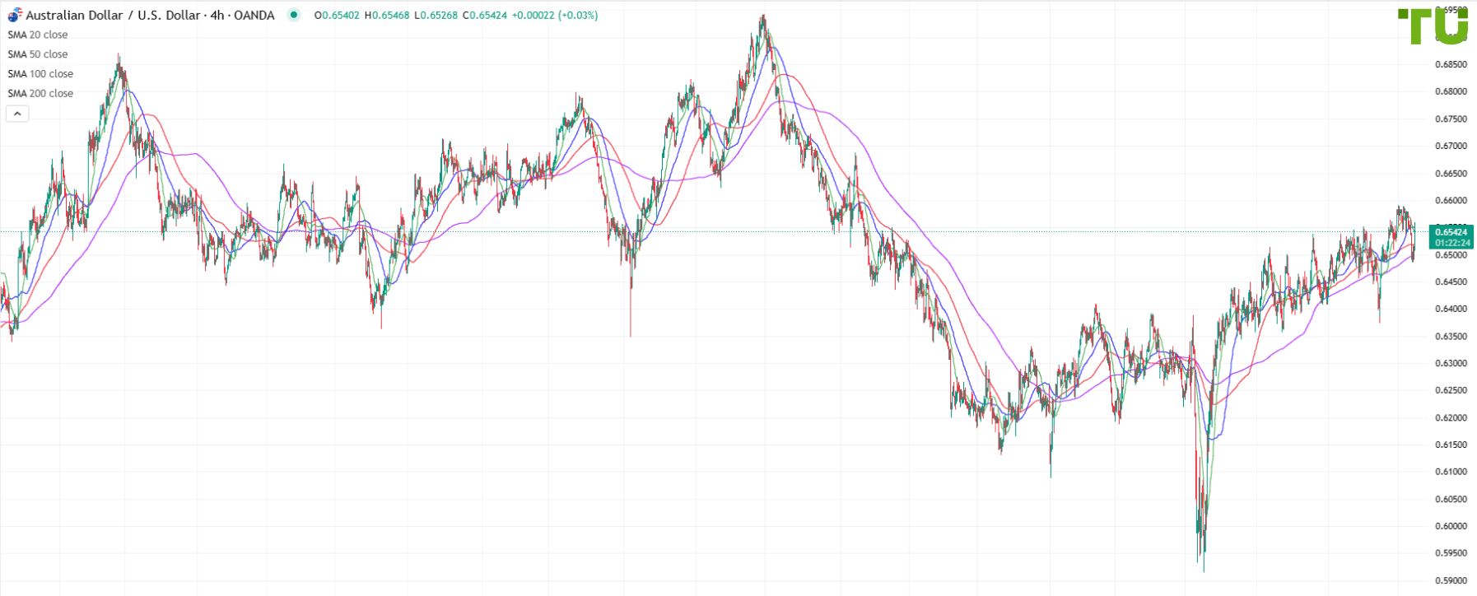Click the 0.62000 price axis label
Image resolution: width=1477 pixels, height=596 pixels.
tap(1451, 417)
